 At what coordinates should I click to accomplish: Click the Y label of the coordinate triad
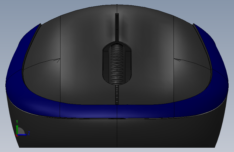pyautogui.click(x=17, y=122)
